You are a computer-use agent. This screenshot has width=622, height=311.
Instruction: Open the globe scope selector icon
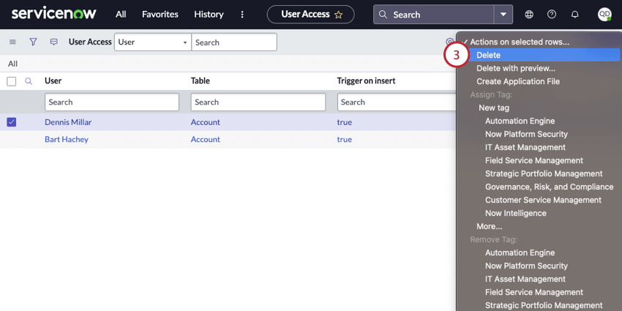pyautogui.click(x=529, y=15)
